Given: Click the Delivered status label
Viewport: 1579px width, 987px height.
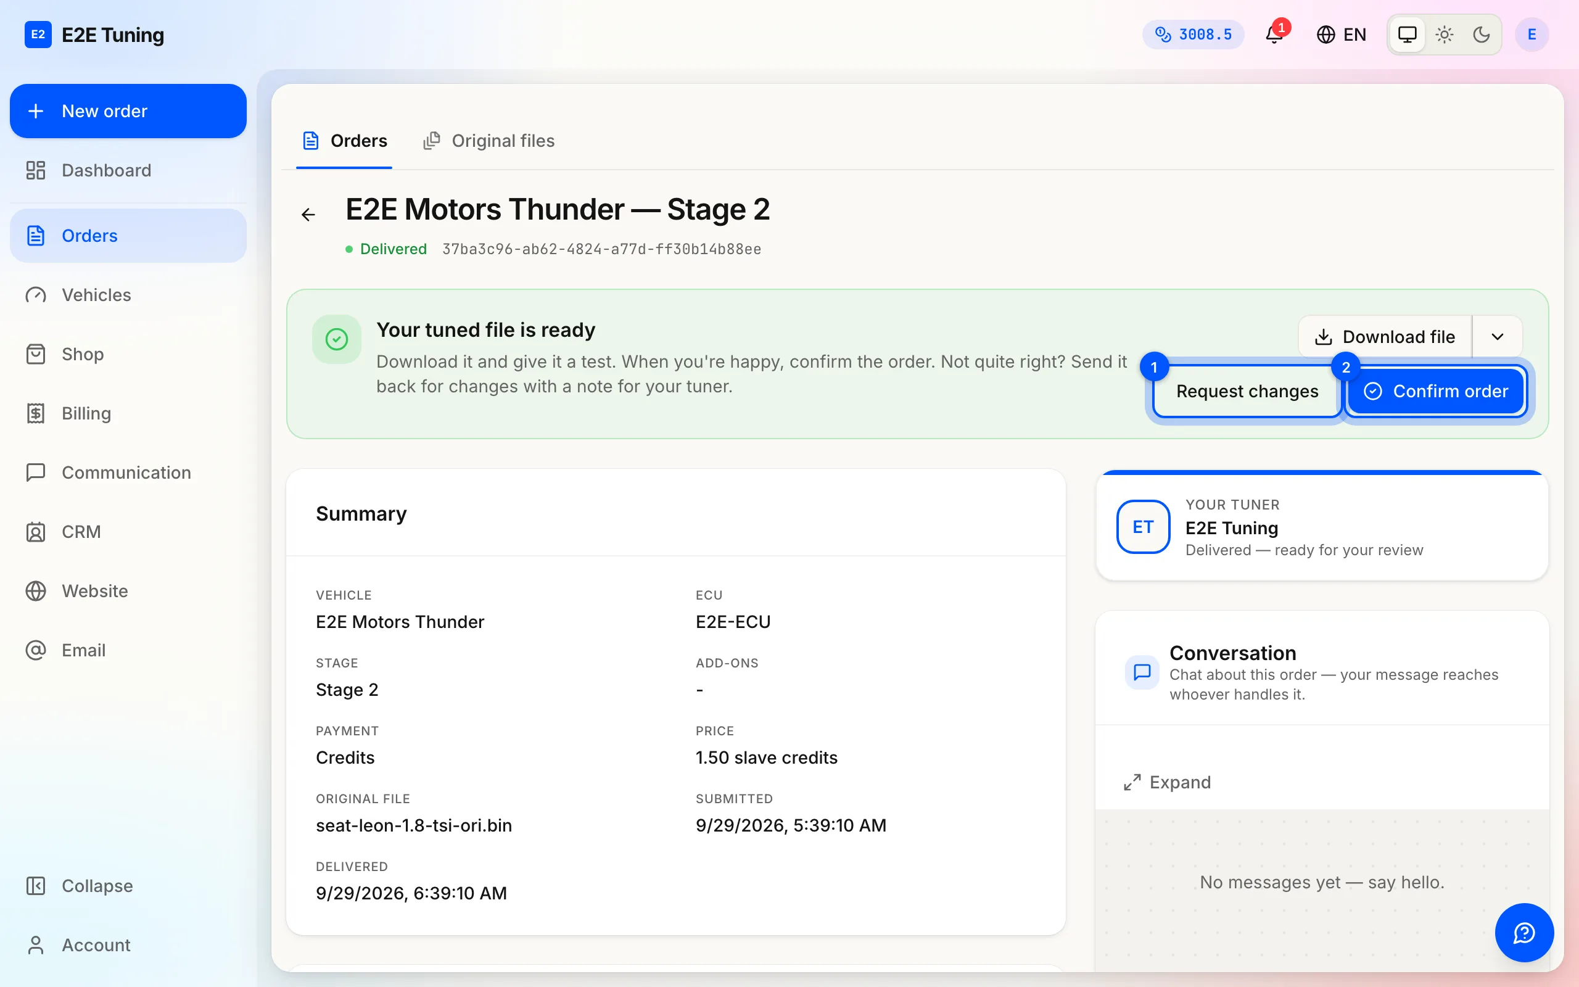Looking at the screenshot, I should point(393,249).
